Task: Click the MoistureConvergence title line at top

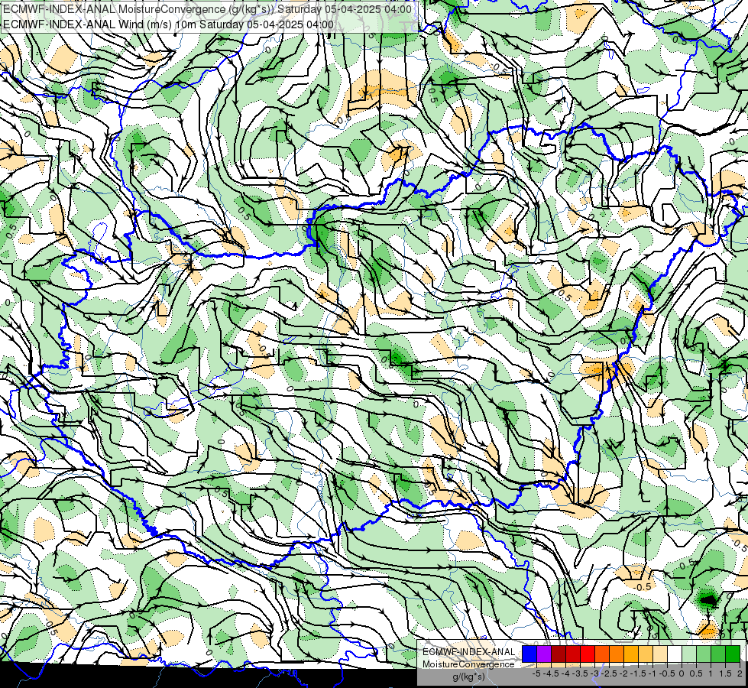Action: tap(208, 9)
